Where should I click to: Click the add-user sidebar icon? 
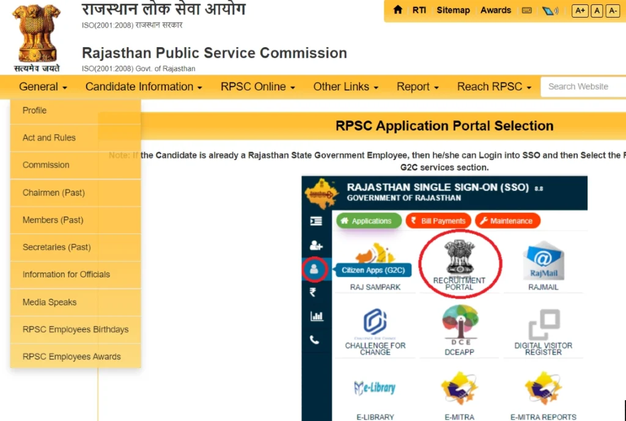click(x=316, y=245)
